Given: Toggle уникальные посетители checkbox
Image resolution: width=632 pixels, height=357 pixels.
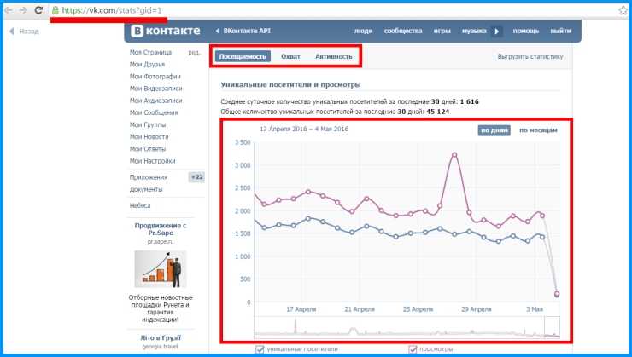Looking at the screenshot, I should (x=260, y=349).
